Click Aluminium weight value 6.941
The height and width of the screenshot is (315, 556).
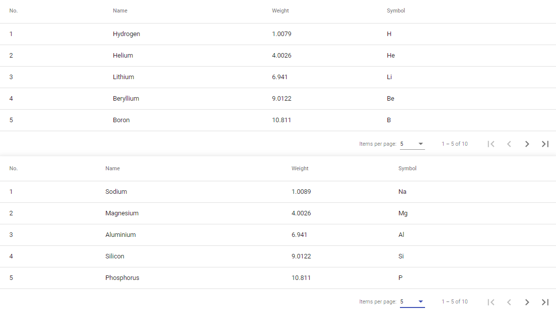[x=299, y=235]
